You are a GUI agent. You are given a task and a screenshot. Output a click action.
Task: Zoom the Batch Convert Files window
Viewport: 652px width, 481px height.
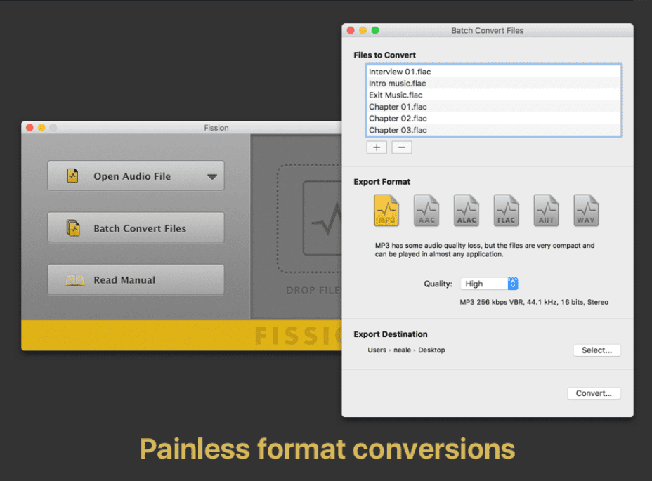375,30
